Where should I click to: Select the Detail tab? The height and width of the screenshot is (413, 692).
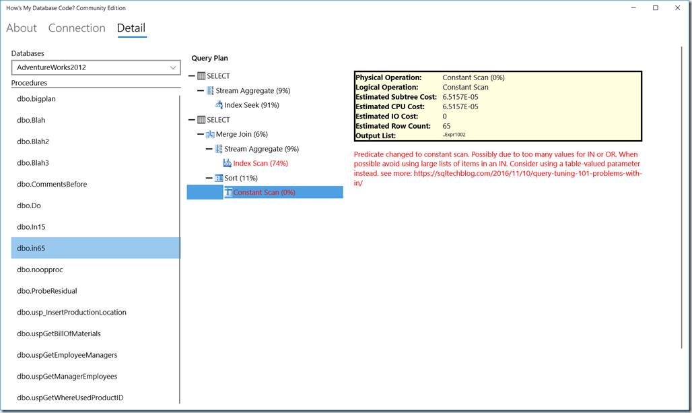131,28
